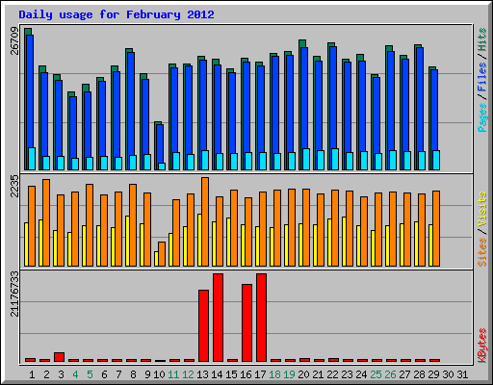Click the yellow sites bar for day 13
This screenshot has width=493, height=385.
click(x=199, y=240)
